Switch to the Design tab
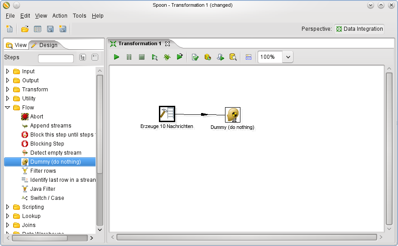This screenshot has height=246, width=398. [x=45, y=45]
